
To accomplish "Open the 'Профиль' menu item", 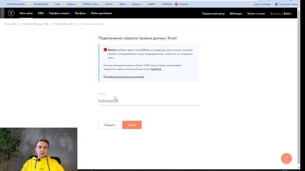I will [80, 13].
